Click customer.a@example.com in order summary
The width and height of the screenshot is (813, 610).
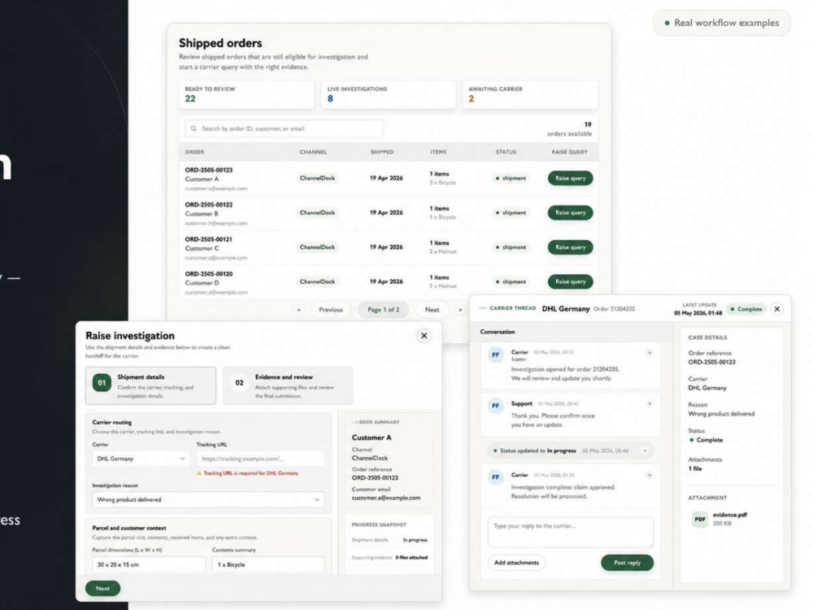pyautogui.click(x=385, y=498)
